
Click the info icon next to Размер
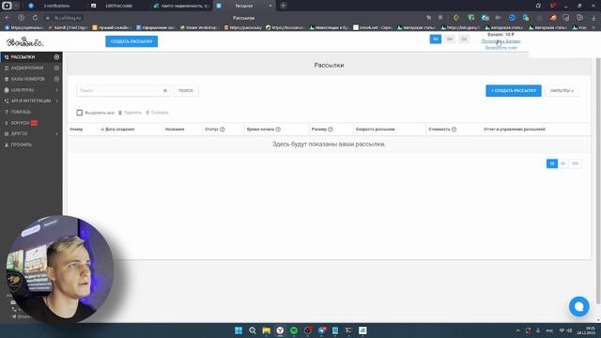(331, 130)
